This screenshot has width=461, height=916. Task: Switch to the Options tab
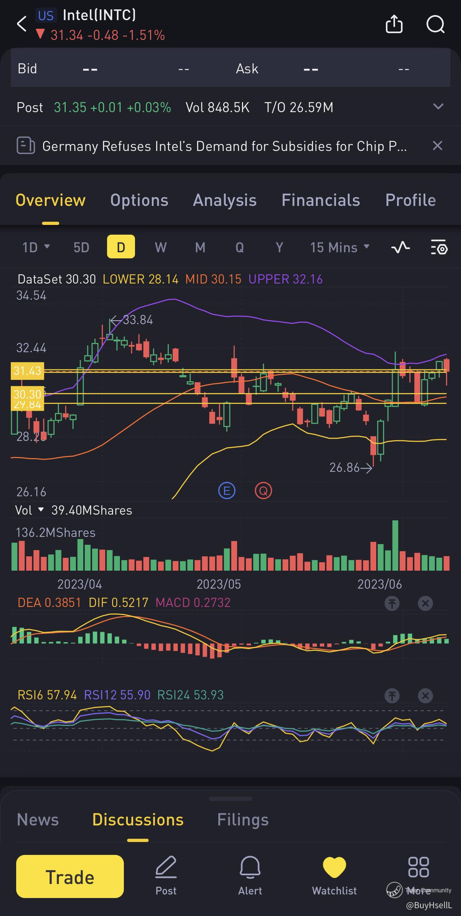pyautogui.click(x=139, y=200)
